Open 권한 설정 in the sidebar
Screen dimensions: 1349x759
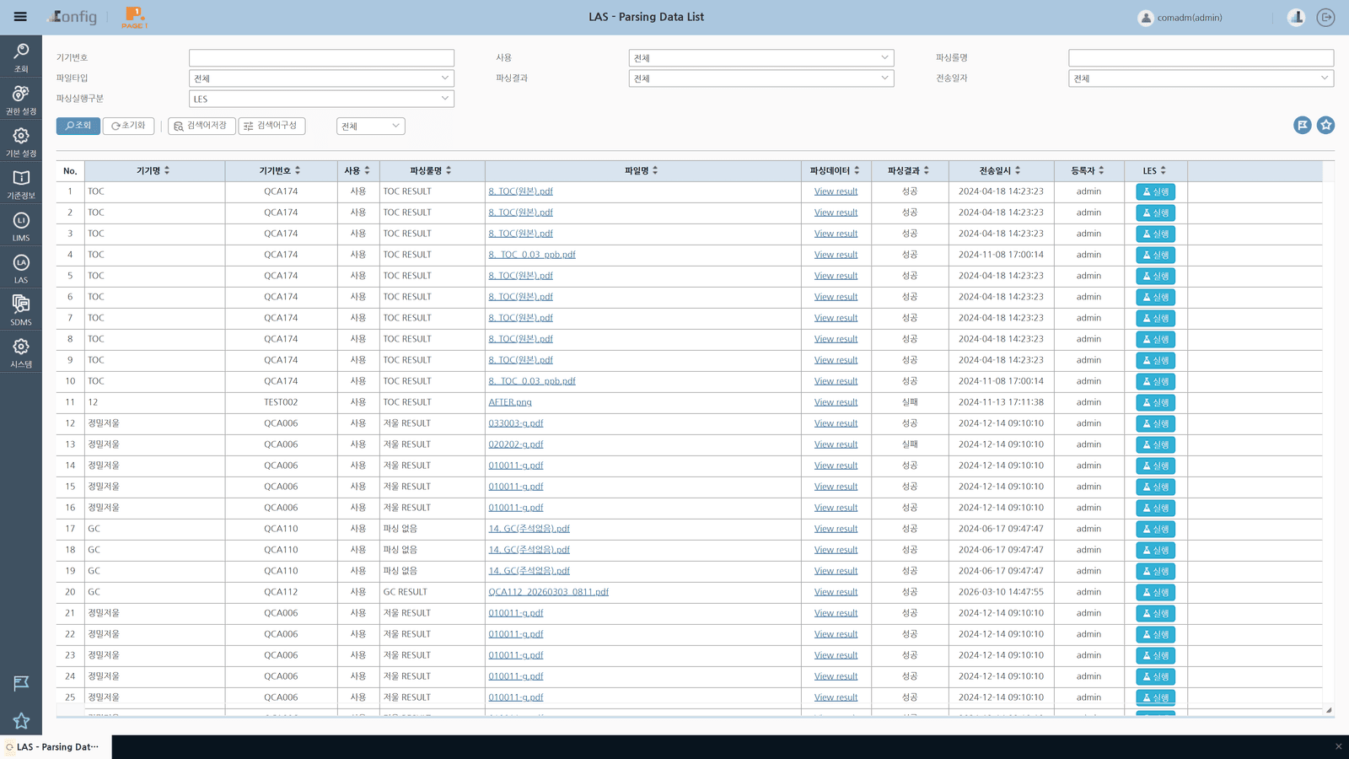[x=21, y=99]
